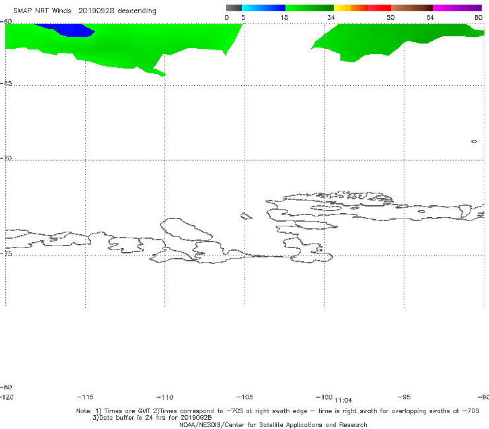Click the longitude label "-115"

pos(85,397)
